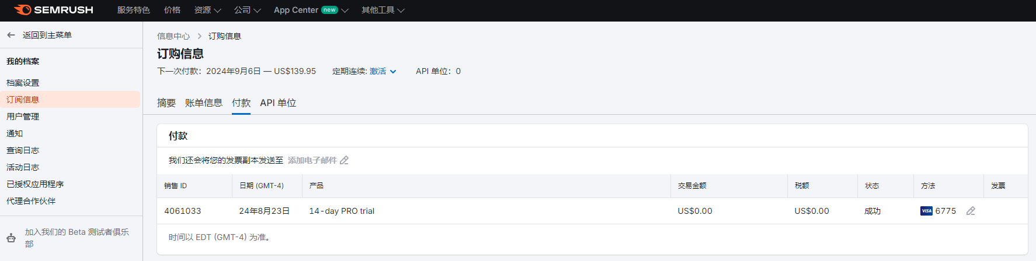Click the robot icon for Beta club
Image resolution: width=1036 pixels, height=261 pixels.
11,238
